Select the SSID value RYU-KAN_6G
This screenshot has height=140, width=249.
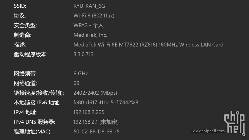pyautogui.click(x=89, y=6)
